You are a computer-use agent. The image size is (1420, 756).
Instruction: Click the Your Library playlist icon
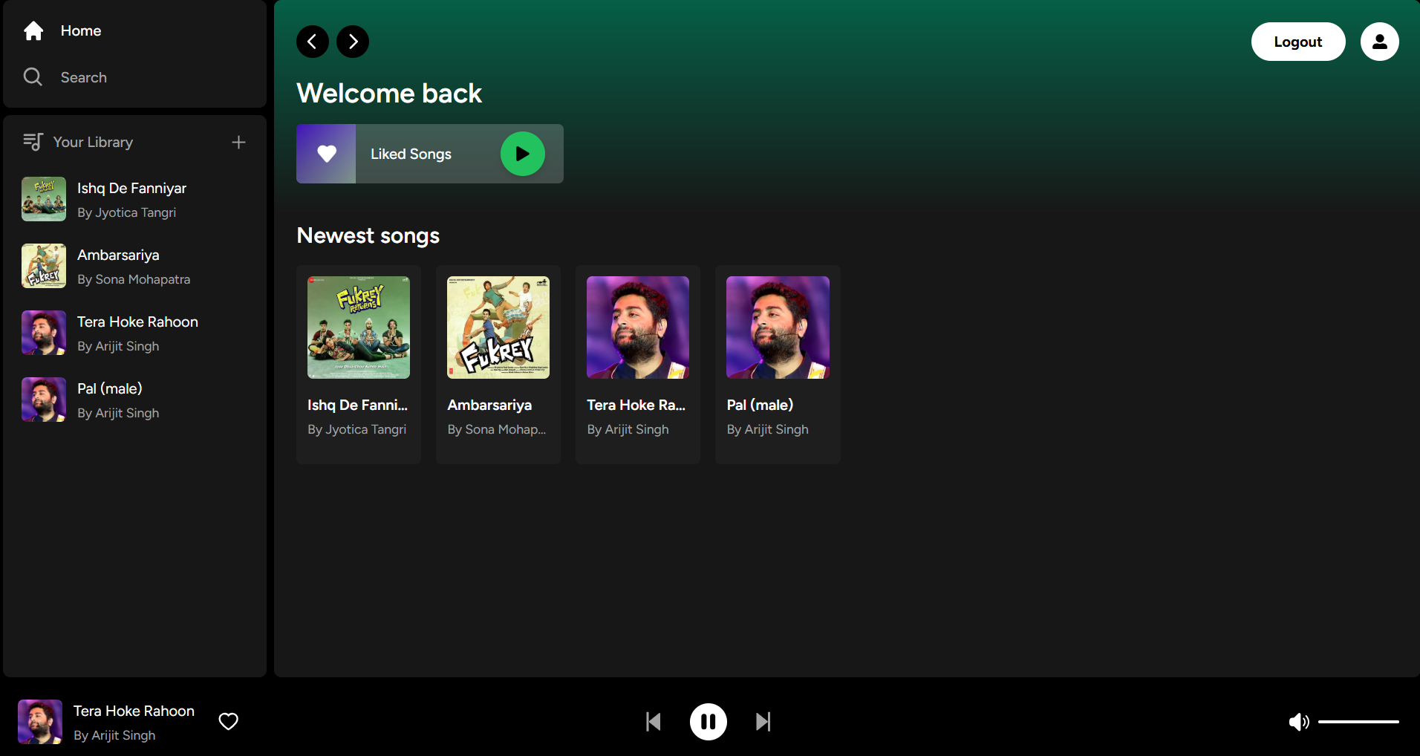coord(33,142)
